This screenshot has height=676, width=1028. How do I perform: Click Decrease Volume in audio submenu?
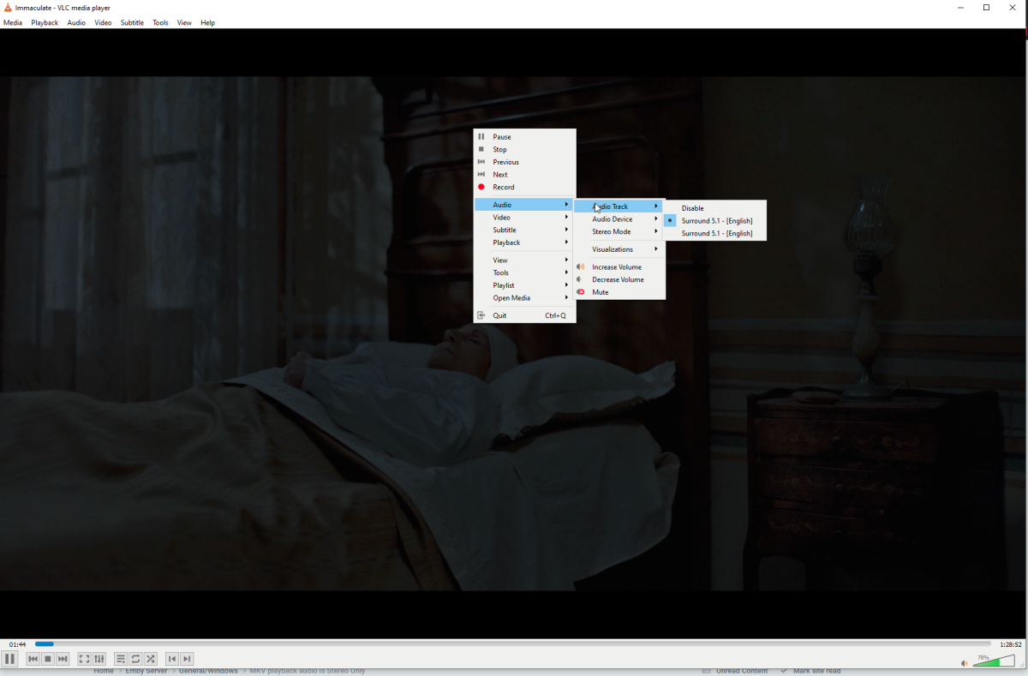coord(619,279)
